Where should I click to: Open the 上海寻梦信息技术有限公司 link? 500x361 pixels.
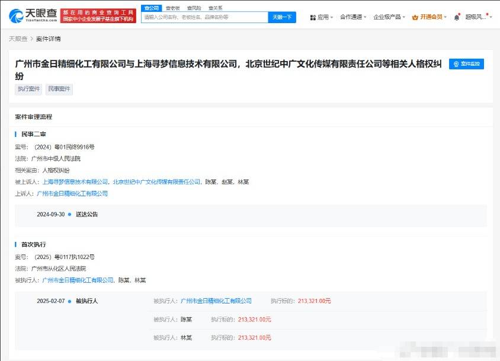(75, 182)
